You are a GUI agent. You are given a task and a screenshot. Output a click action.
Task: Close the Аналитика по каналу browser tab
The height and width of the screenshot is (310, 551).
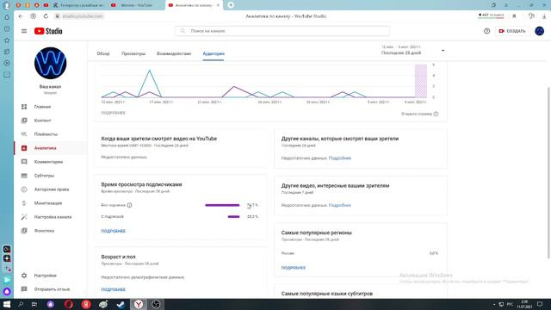tap(218, 5)
